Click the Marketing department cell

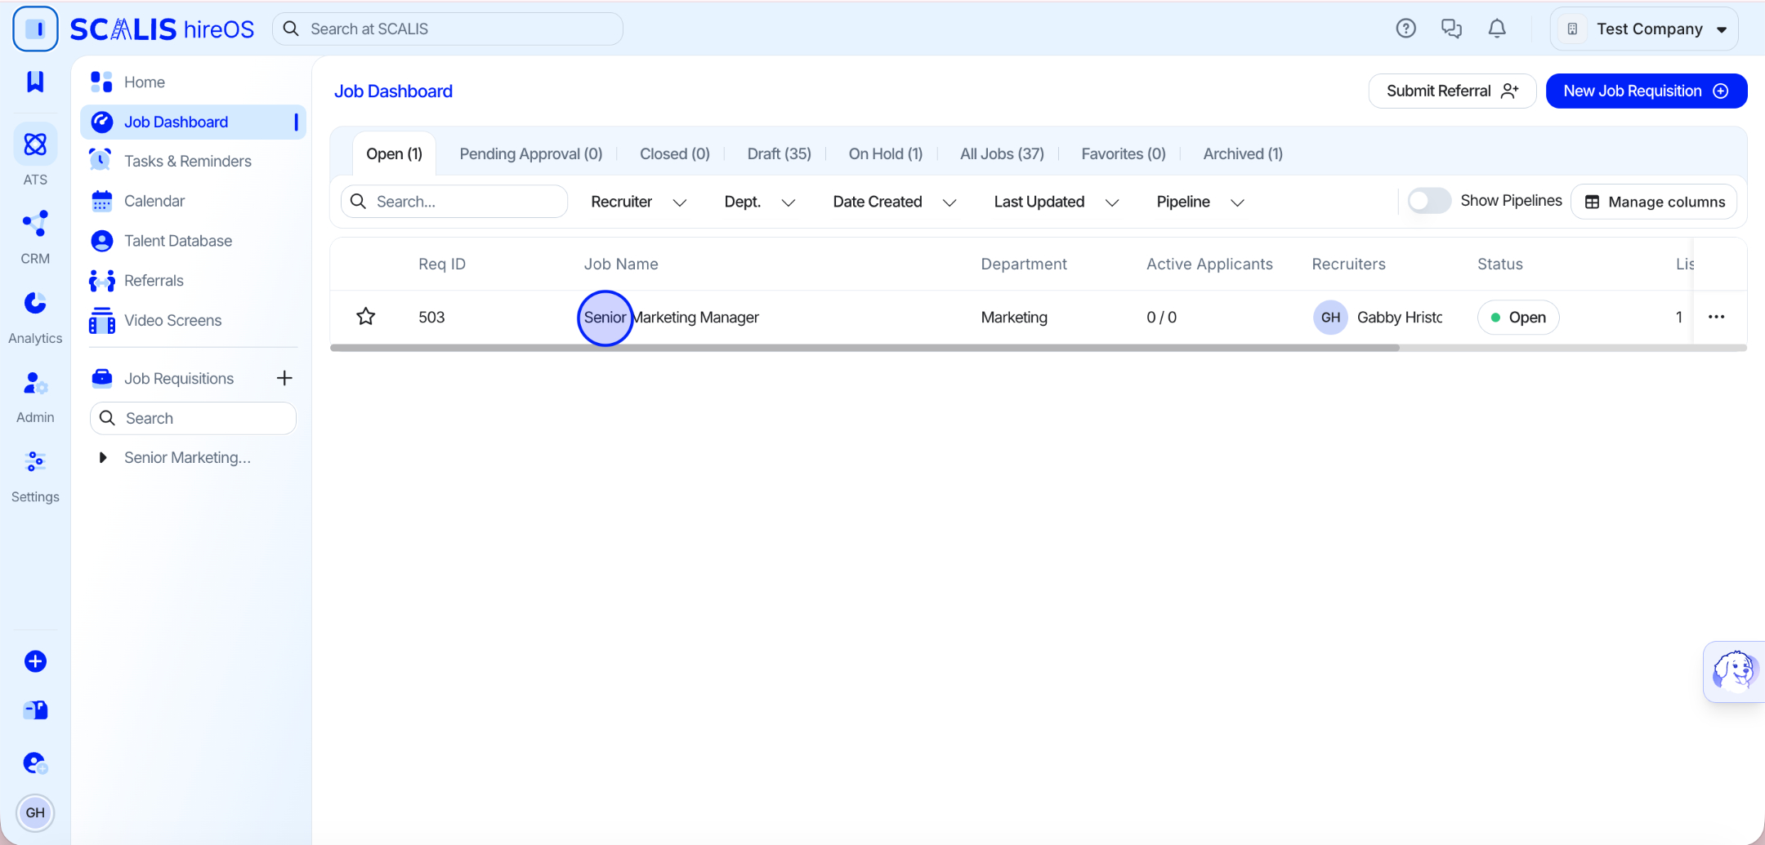click(x=1014, y=317)
